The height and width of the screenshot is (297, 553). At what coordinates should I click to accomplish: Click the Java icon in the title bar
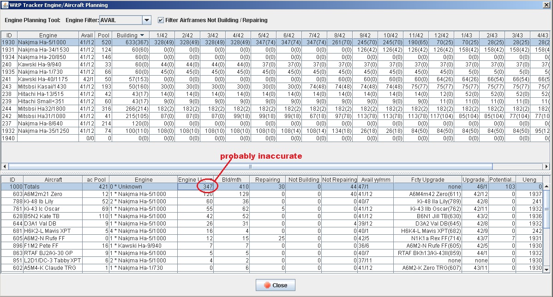pos(5,5)
